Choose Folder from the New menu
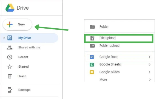This screenshot has height=99, width=155. [119, 27]
